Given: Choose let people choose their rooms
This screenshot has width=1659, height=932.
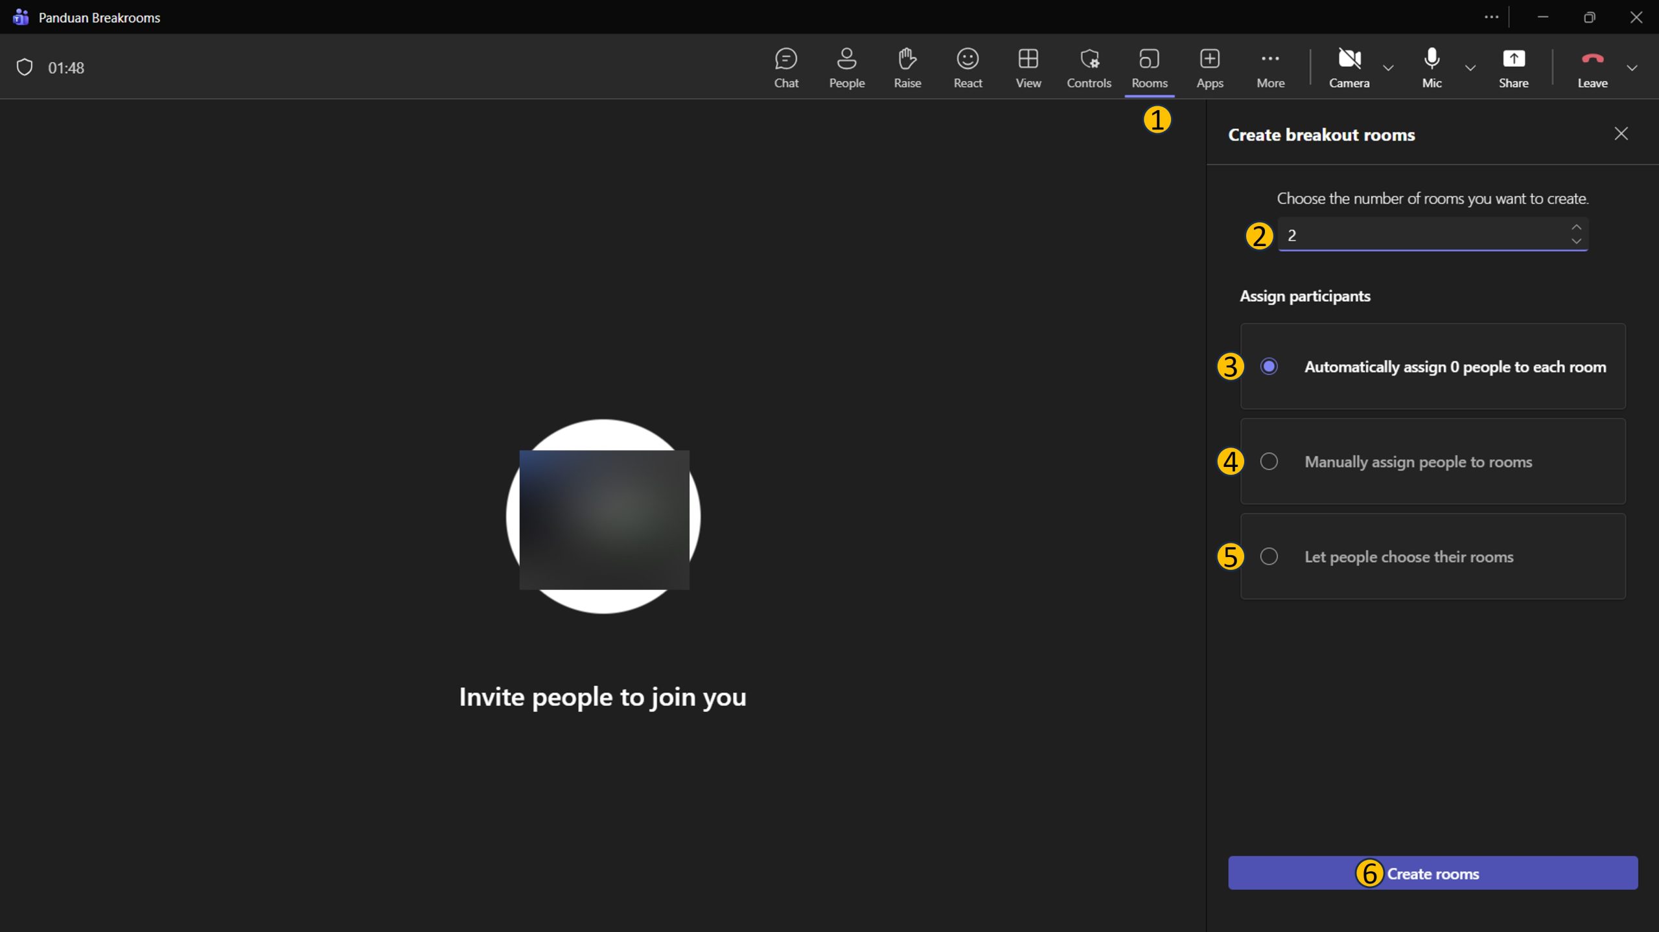Looking at the screenshot, I should tap(1269, 556).
